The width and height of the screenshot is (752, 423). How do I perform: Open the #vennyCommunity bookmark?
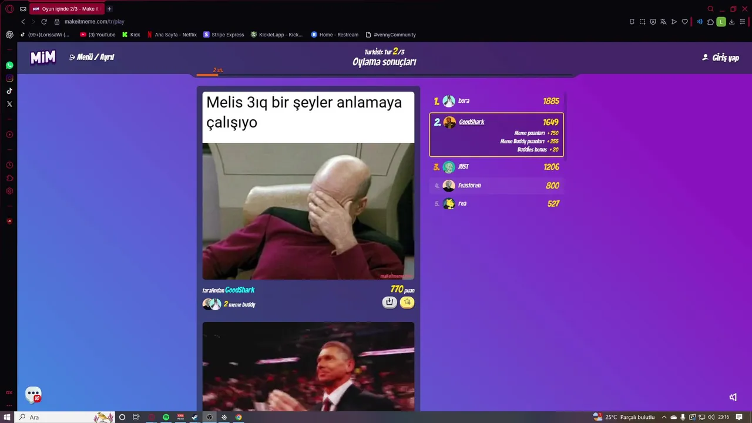[x=391, y=35]
